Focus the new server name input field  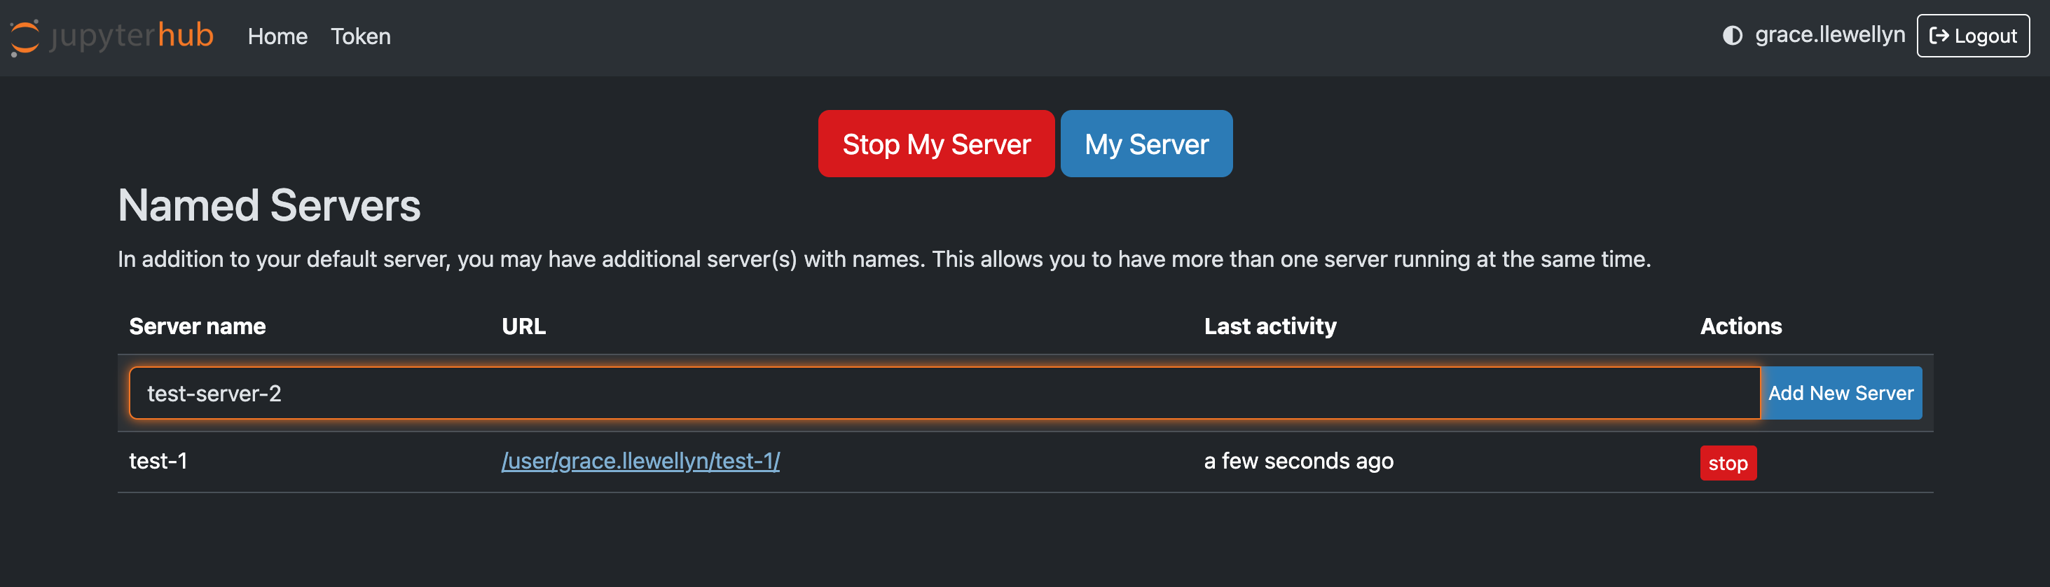pyautogui.click(x=944, y=393)
